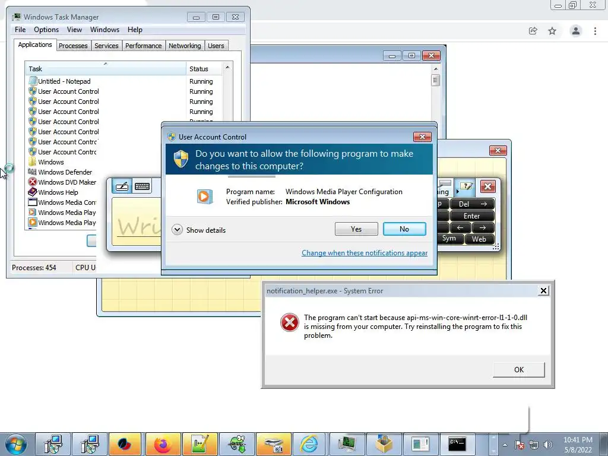608x456 pixels.
Task: Click the right arrow key below Enter
Action: point(483,227)
